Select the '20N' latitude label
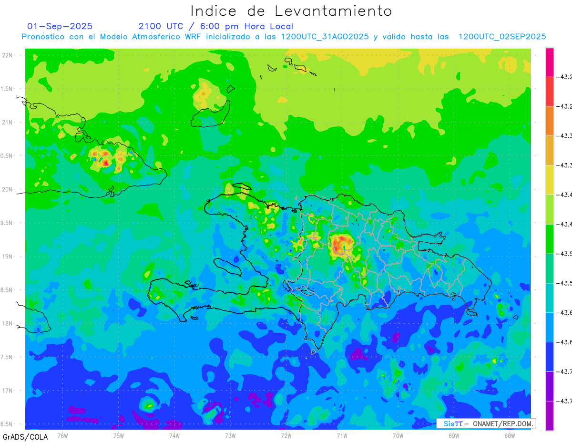The height and width of the screenshot is (442, 572). coord(7,189)
